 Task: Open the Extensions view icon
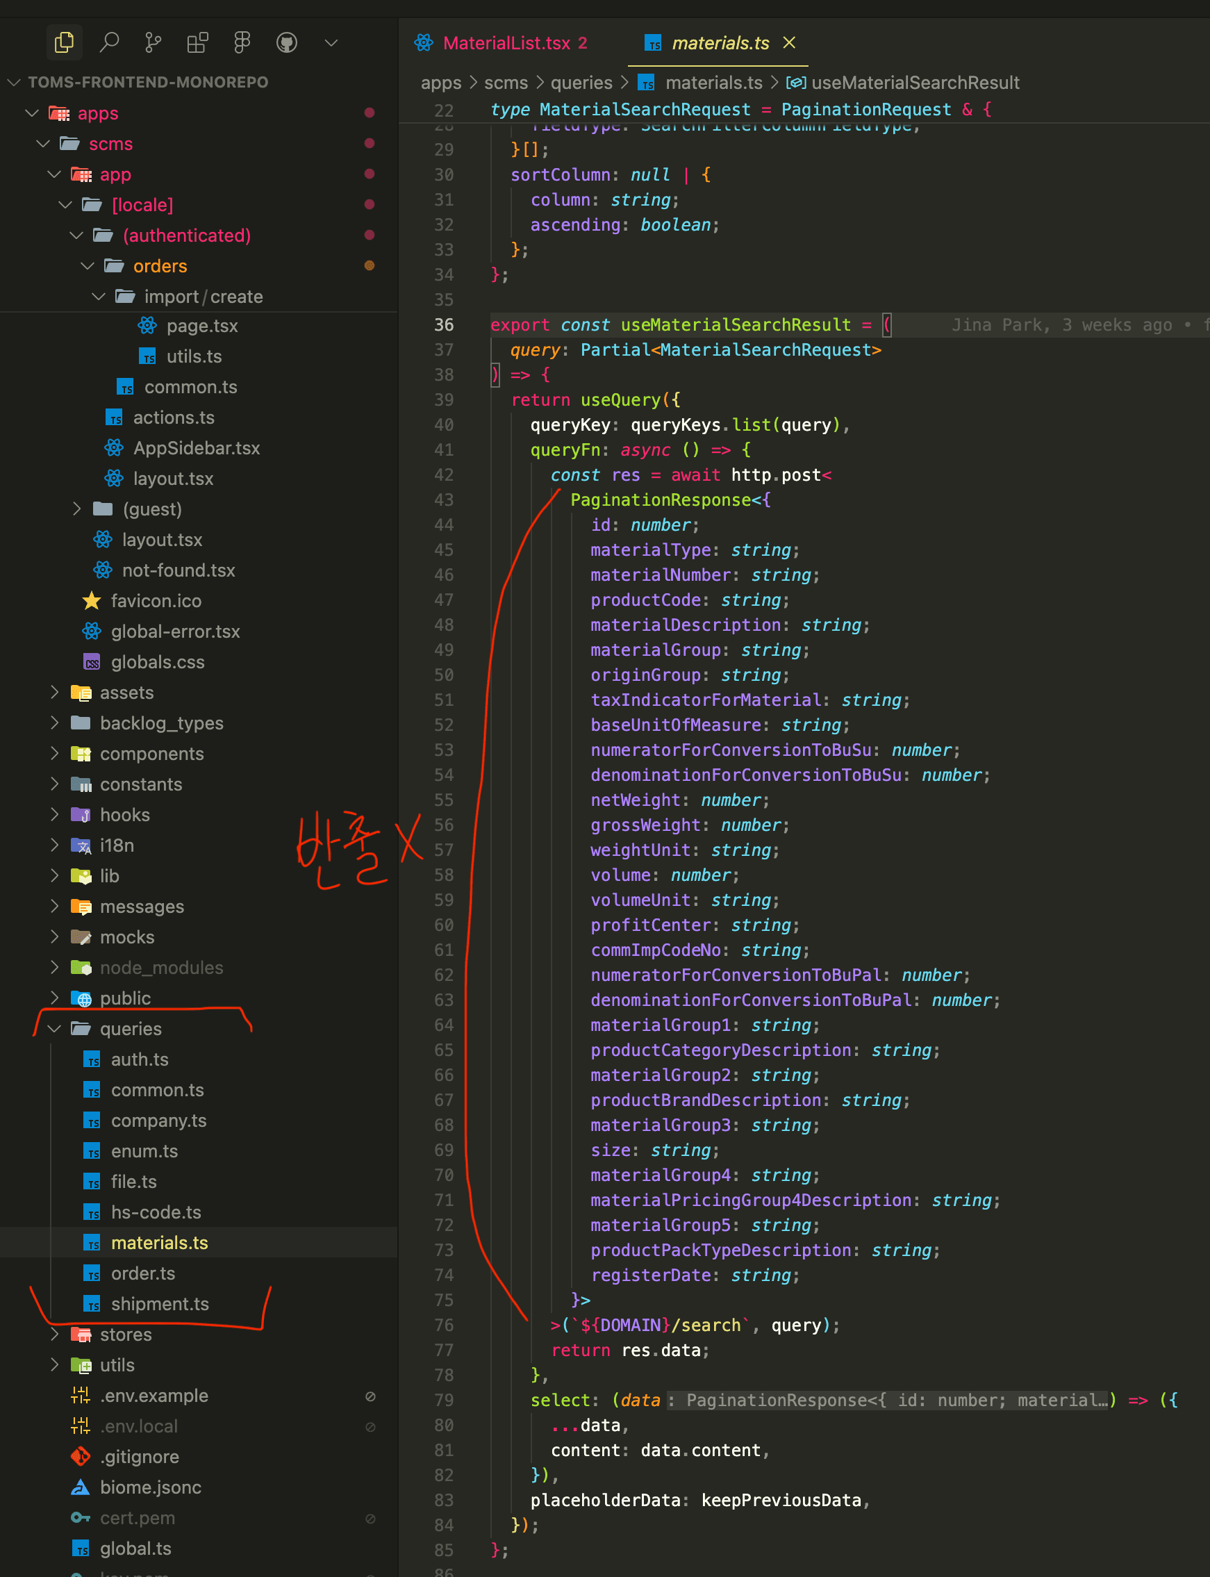click(x=197, y=42)
